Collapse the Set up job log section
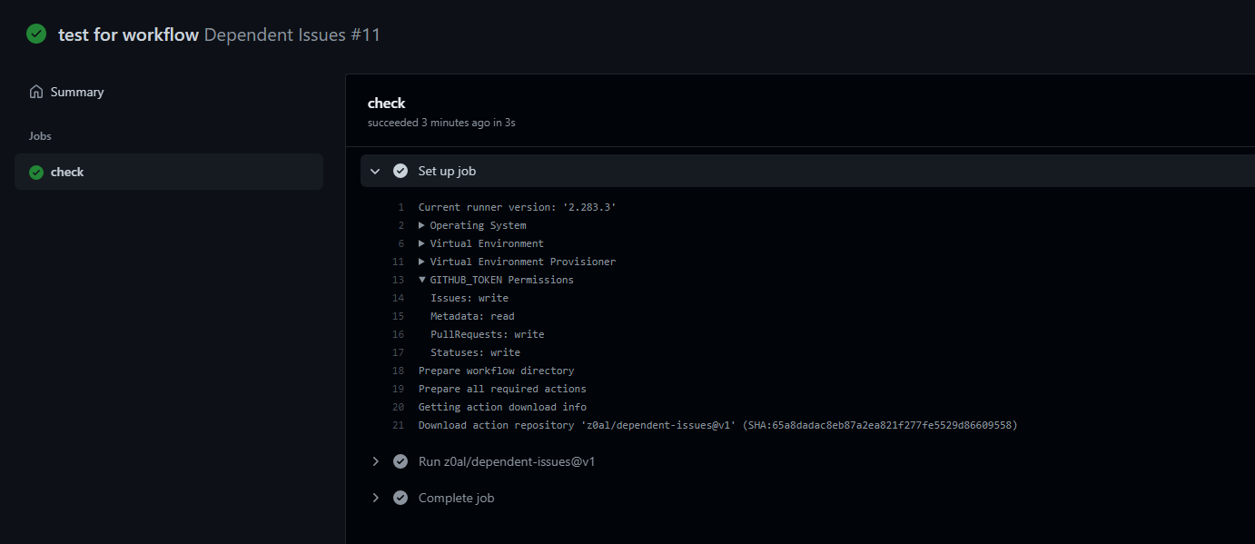This screenshot has height=544, width=1255. (375, 170)
